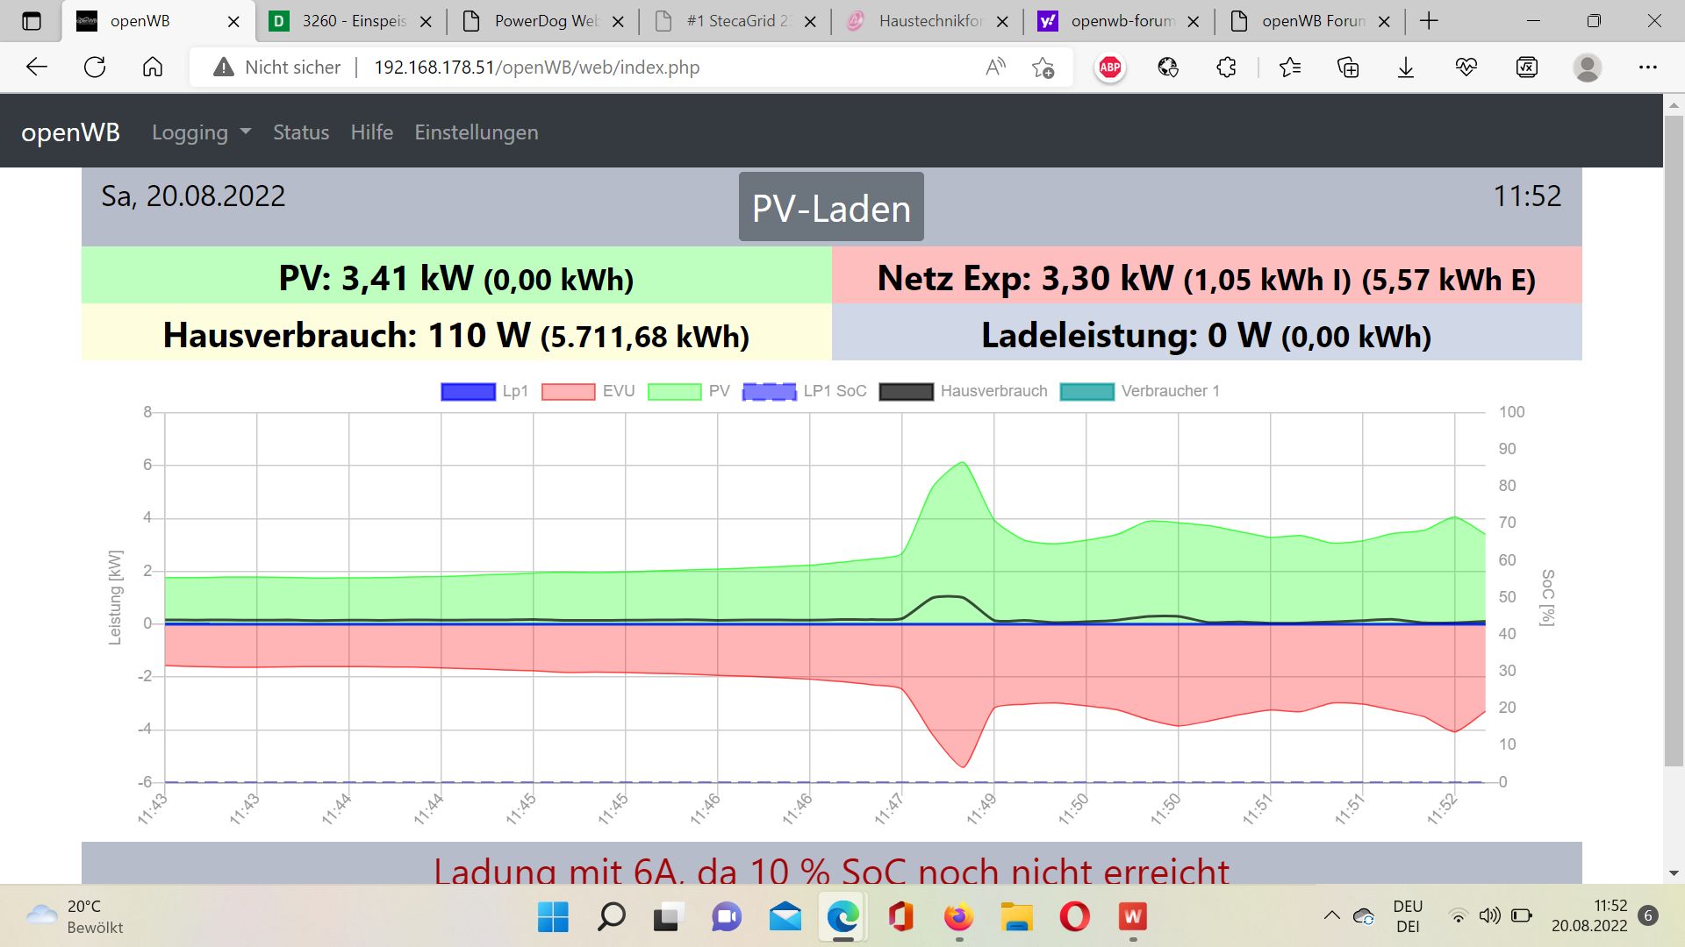The width and height of the screenshot is (1685, 947).
Task: Open the AdBlock Plus extension icon
Action: [x=1110, y=68]
